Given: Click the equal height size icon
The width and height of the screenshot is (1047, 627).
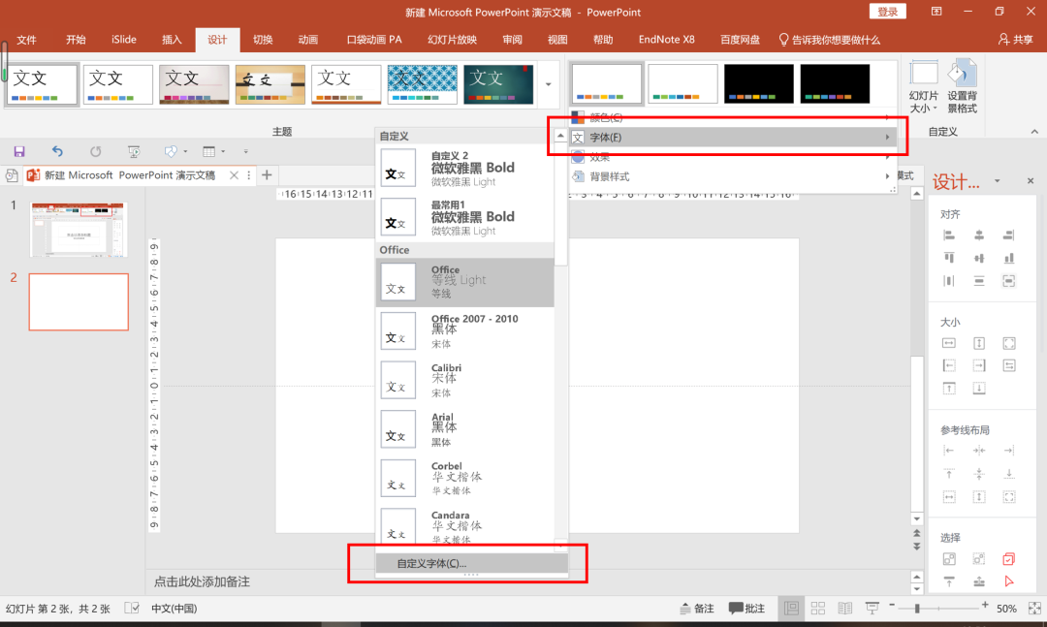Looking at the screenshot, I should [979, 343].
